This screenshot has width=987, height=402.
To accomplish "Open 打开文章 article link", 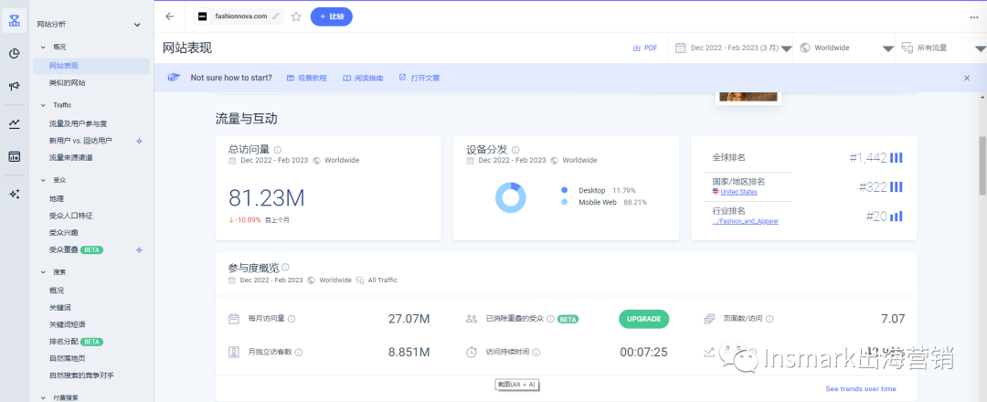I will point(419,78).
